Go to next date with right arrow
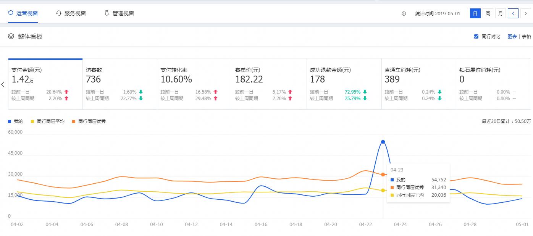This screenshot has width=533, height=236. [x=526, y=14]
